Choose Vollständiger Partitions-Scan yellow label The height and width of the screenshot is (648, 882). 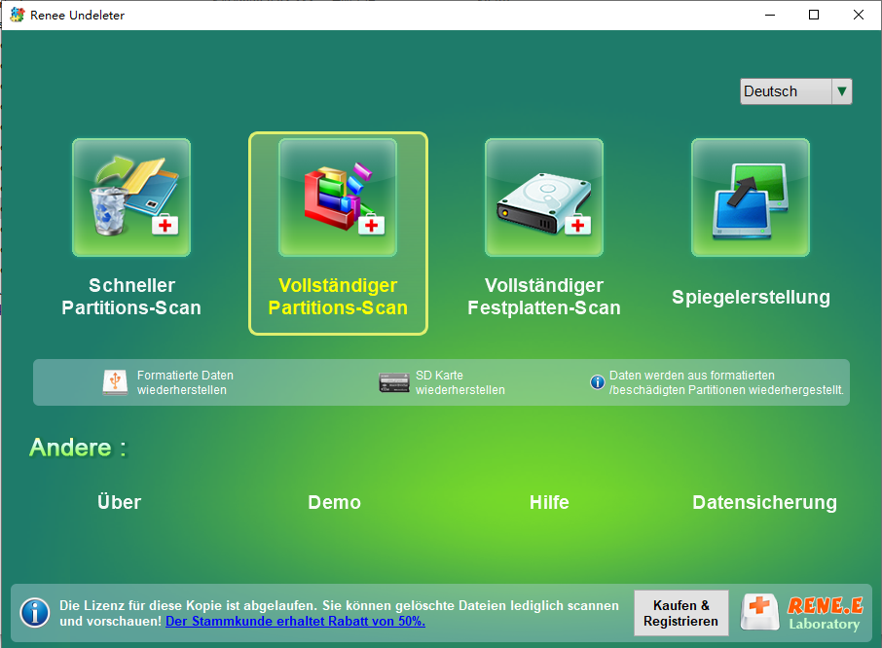(x=338, y=296)
